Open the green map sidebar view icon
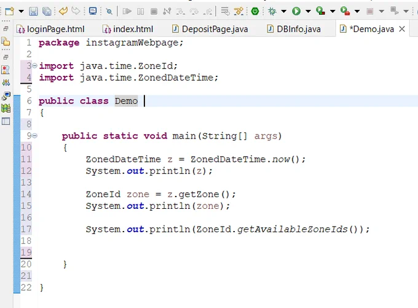Screen dimensions: 418x308 coord(6,108)
